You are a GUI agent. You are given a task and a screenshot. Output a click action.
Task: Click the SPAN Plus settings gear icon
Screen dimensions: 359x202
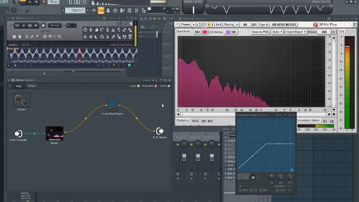[x=334, y=32]
